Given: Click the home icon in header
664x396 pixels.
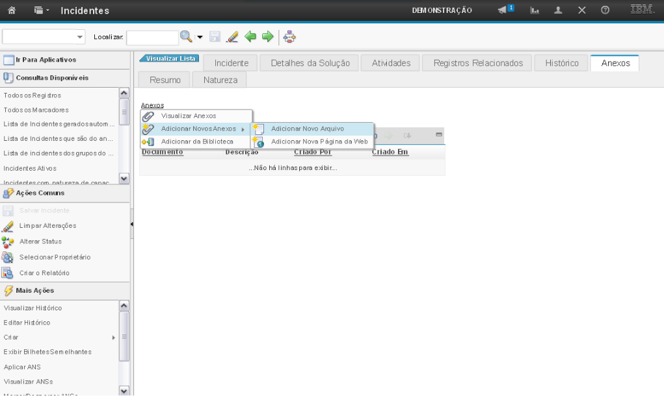Looking at the screenshot, I should (11, 10).
